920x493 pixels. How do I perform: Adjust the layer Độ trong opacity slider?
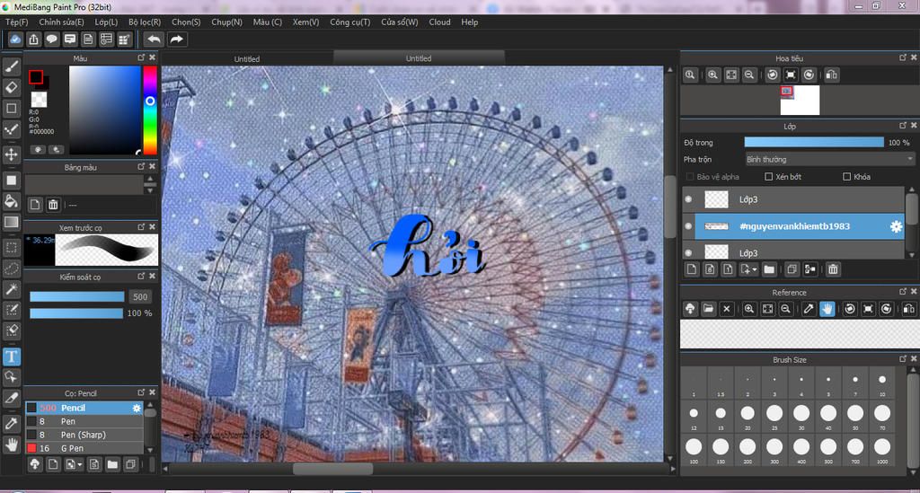(x=814, y=143)
